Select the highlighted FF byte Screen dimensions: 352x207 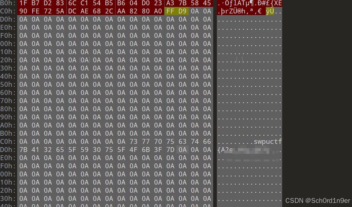[x=170, y=11]
